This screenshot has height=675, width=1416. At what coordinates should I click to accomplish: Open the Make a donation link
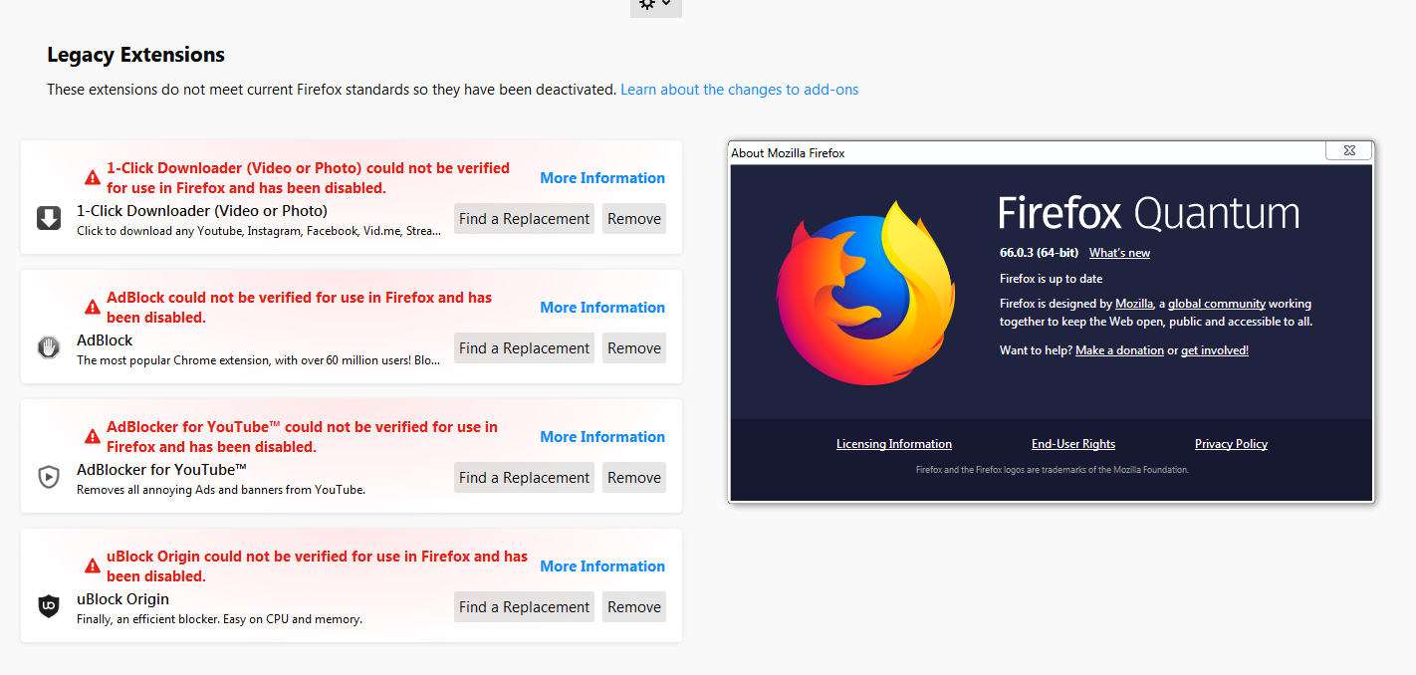coord(1119,350)
